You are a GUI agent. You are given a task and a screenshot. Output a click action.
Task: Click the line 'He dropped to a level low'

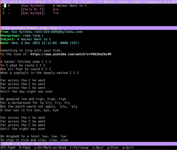click(33, 136)
